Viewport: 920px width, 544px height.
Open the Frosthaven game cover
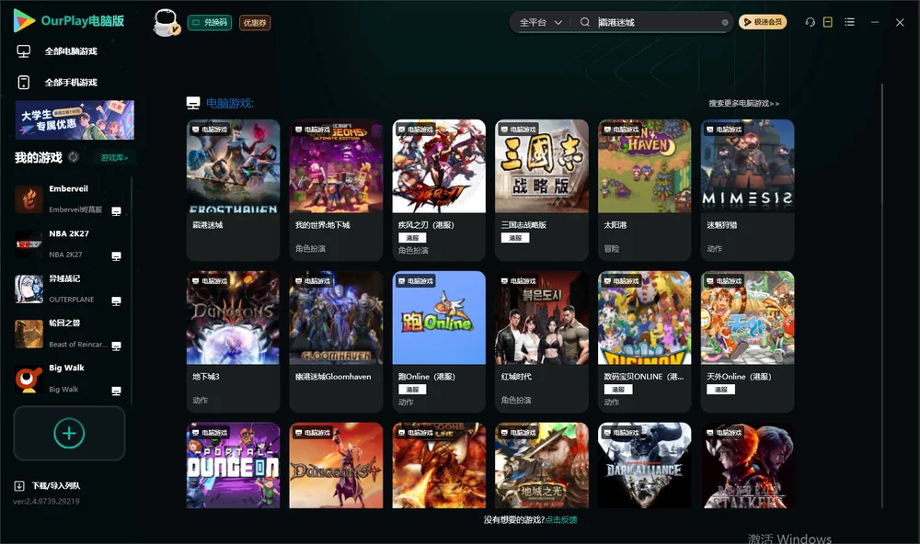[x=233, y=166]
